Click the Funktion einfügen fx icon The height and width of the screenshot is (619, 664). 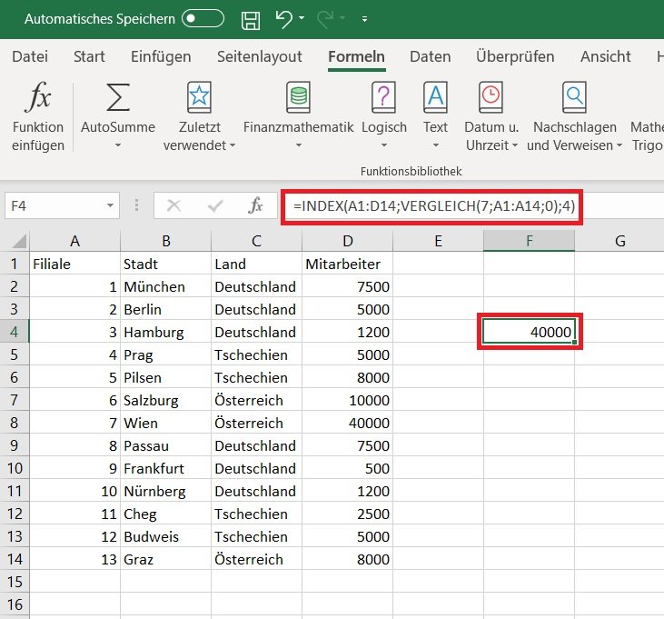click(38, 96)
